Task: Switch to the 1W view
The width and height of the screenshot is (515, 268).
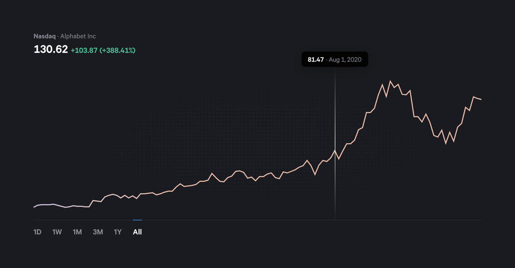Action: point(57,231)
